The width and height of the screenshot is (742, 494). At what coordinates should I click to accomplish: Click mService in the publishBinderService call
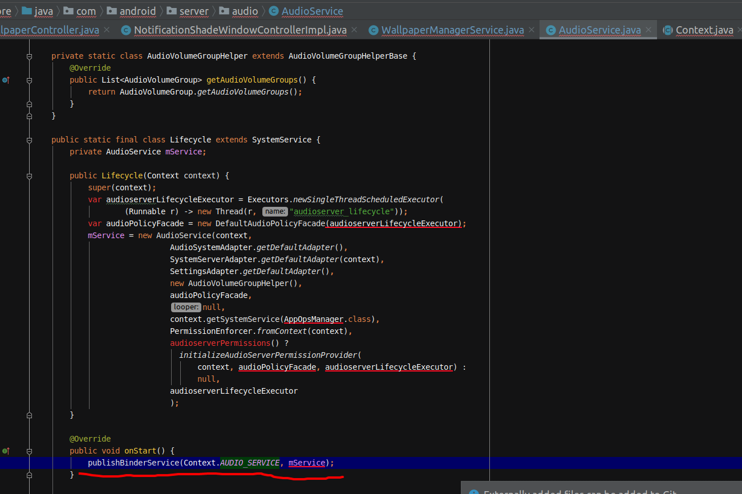click(307, 463)
